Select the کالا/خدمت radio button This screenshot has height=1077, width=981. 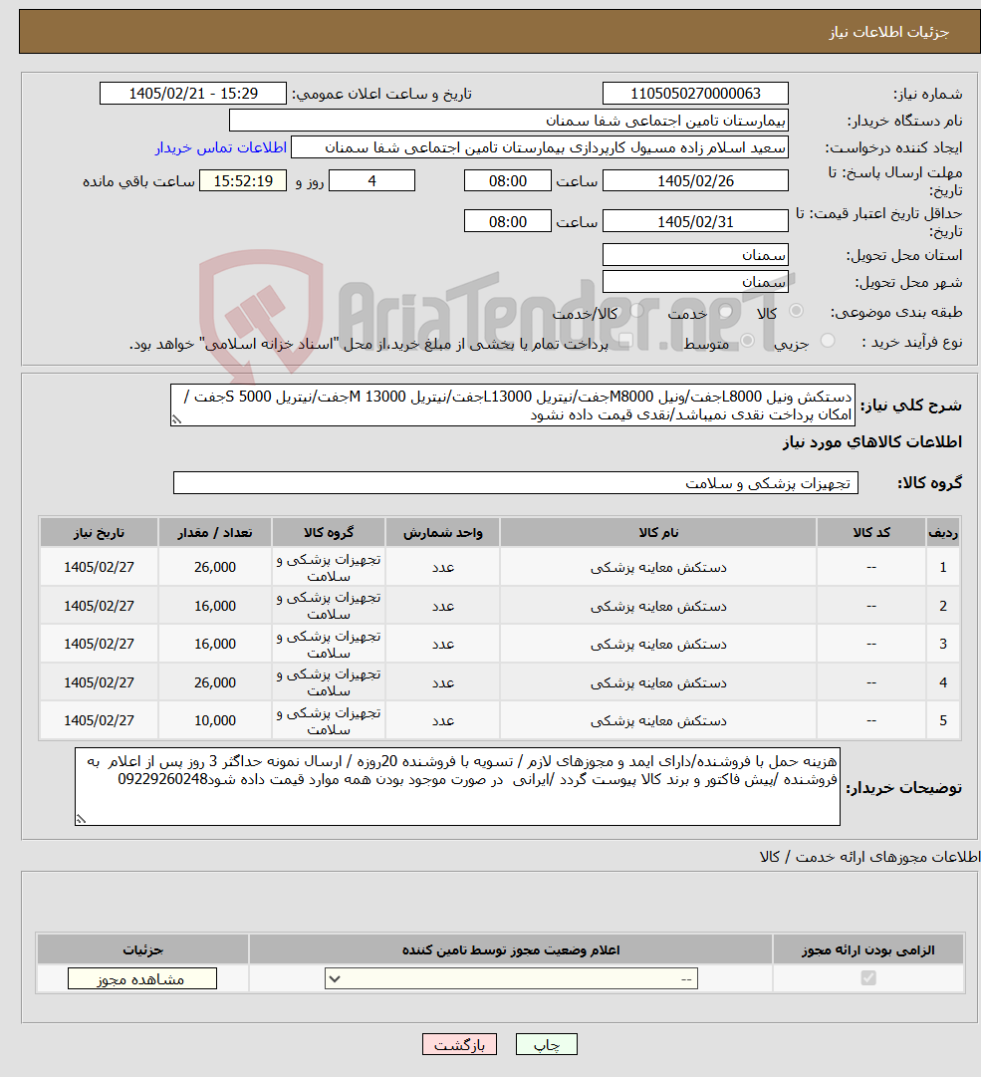click(x=636, y=311)
